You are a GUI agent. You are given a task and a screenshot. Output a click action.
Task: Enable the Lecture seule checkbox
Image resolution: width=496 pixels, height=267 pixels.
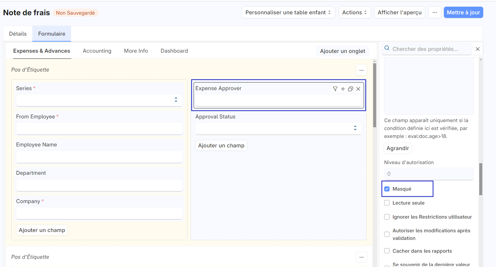387,203
